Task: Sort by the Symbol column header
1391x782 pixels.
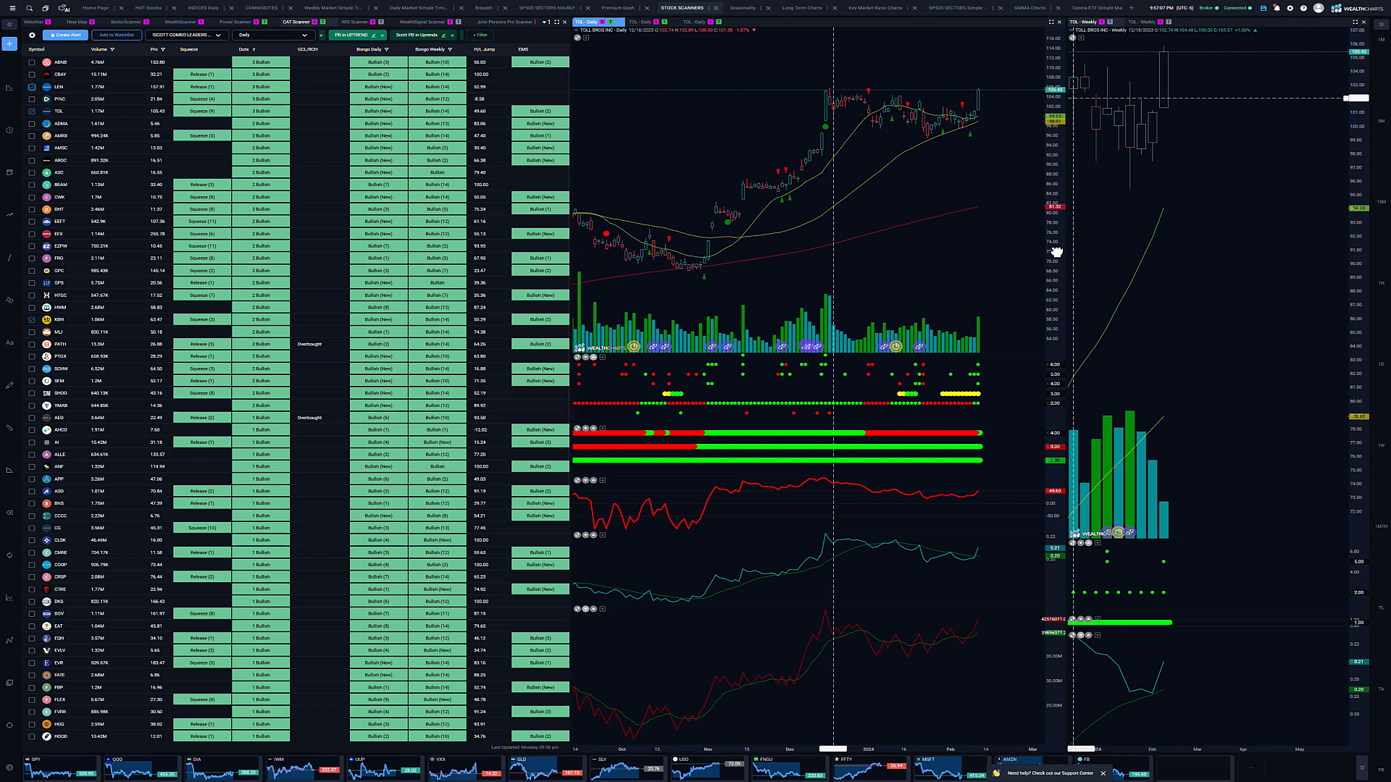Action: point(36,49)
